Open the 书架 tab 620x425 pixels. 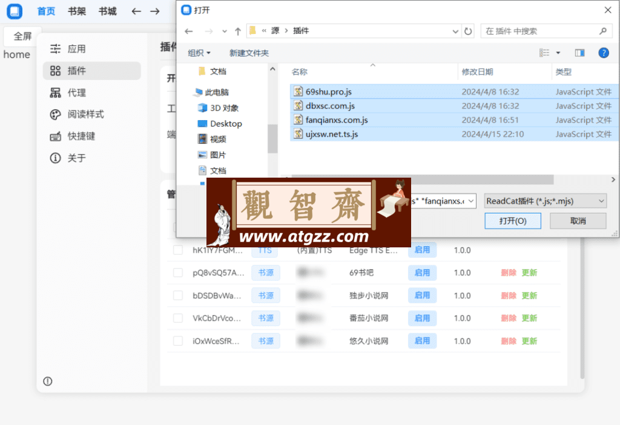(x=77, y=12)
